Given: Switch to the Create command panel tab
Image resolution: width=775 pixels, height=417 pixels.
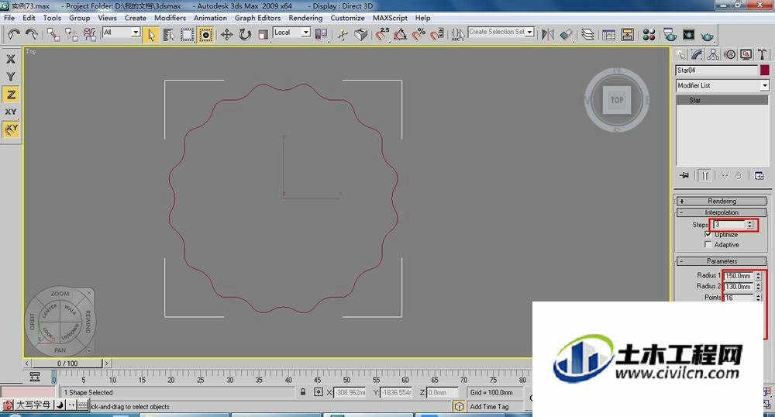Looking at the screenshot, I should point(681,54).
